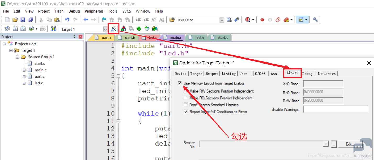The image size is (374, 160).
Task: Open a file with the folder icon
Action: (15, 20)
